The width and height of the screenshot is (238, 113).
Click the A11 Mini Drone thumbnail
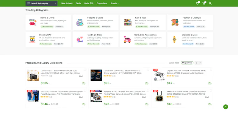point(159,75)
